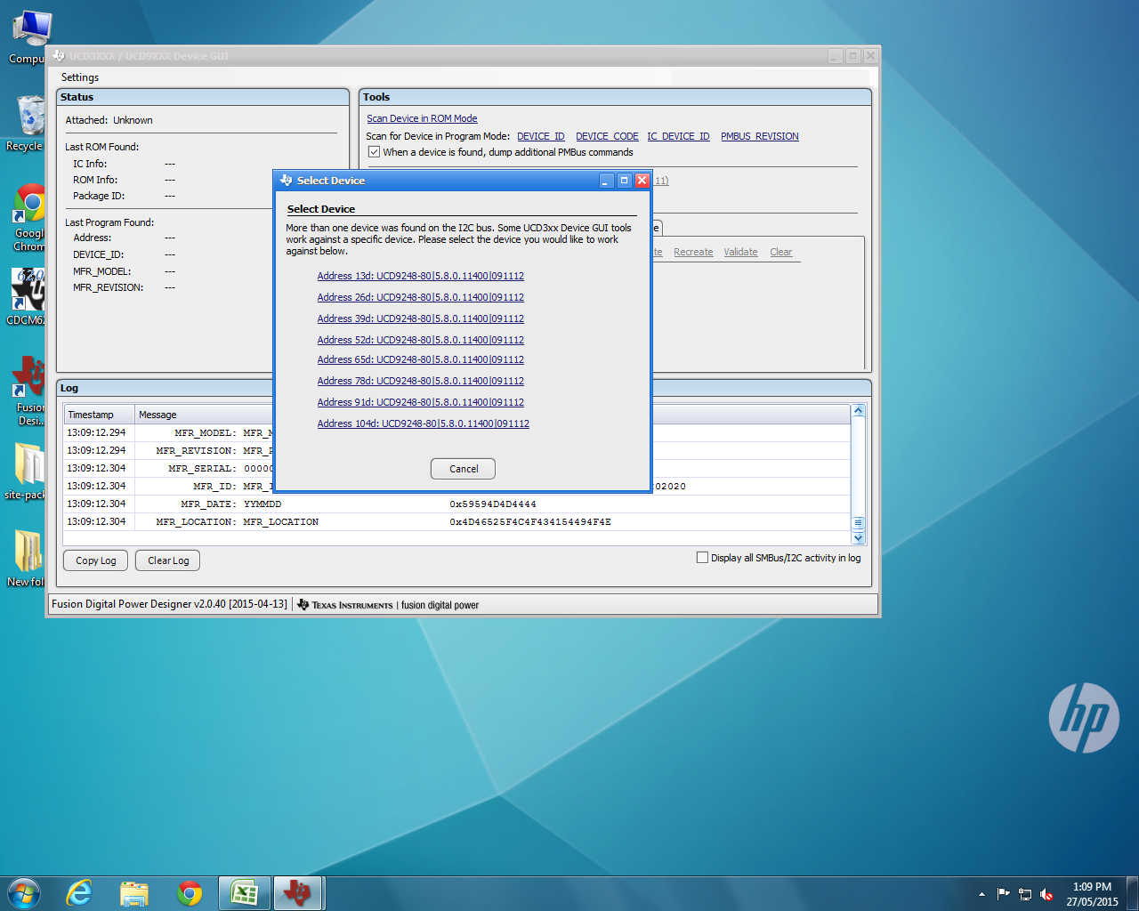Viewport: 1139px width, 911px height.
Task: Clear Log button
Action: pyautogui.click(x=168, y=560)
